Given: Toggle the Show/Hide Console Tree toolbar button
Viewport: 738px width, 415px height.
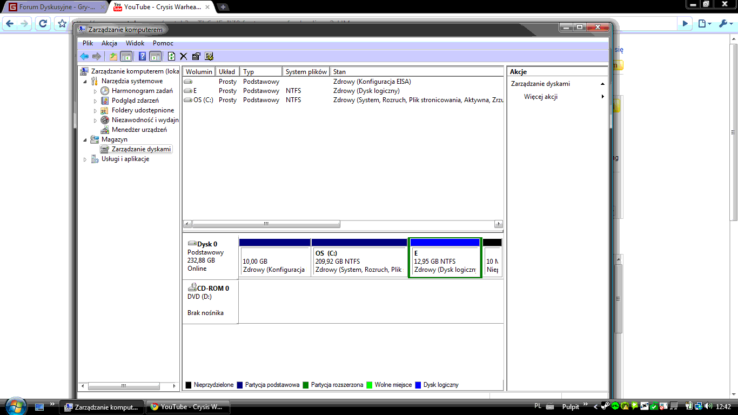Looking at the screenshot, I should [126, 56].
